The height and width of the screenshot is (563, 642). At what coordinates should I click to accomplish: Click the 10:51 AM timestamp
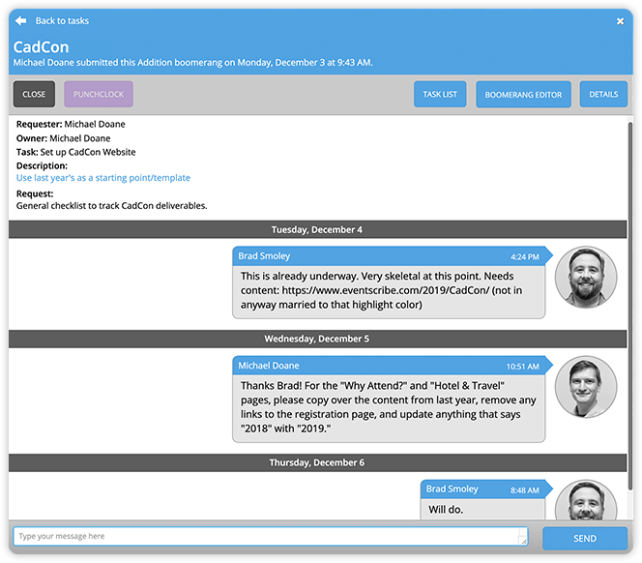[522, 367]
